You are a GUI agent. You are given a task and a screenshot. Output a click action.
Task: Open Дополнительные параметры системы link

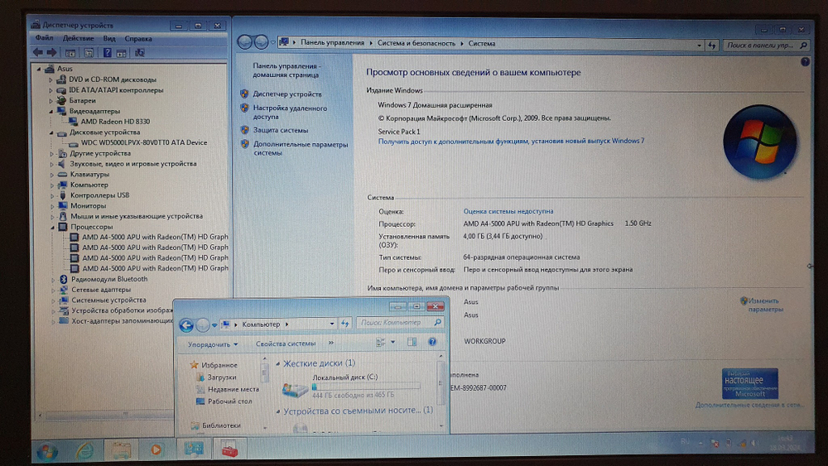pos(301,148)
